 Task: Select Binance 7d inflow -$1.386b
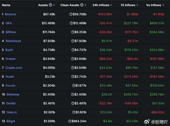pos(132,14)
